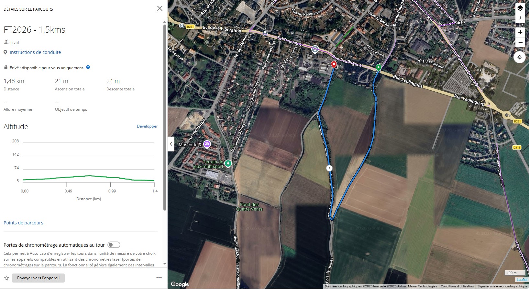Center map on current location
The height and width of the screenshot is (289, 529).
[519, 57]
